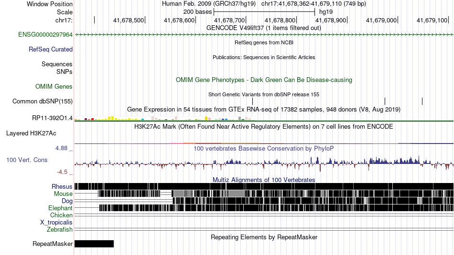
Task: Click the RefSeq genes from NCBI title
Action: click(264, 42)
